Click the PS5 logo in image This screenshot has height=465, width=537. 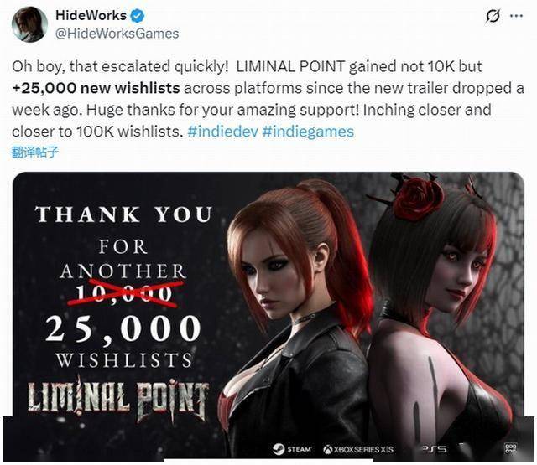click(x=434, y=448)
